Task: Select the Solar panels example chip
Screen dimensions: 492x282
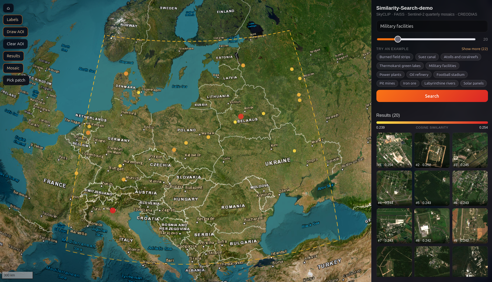Action: point(473,83)
